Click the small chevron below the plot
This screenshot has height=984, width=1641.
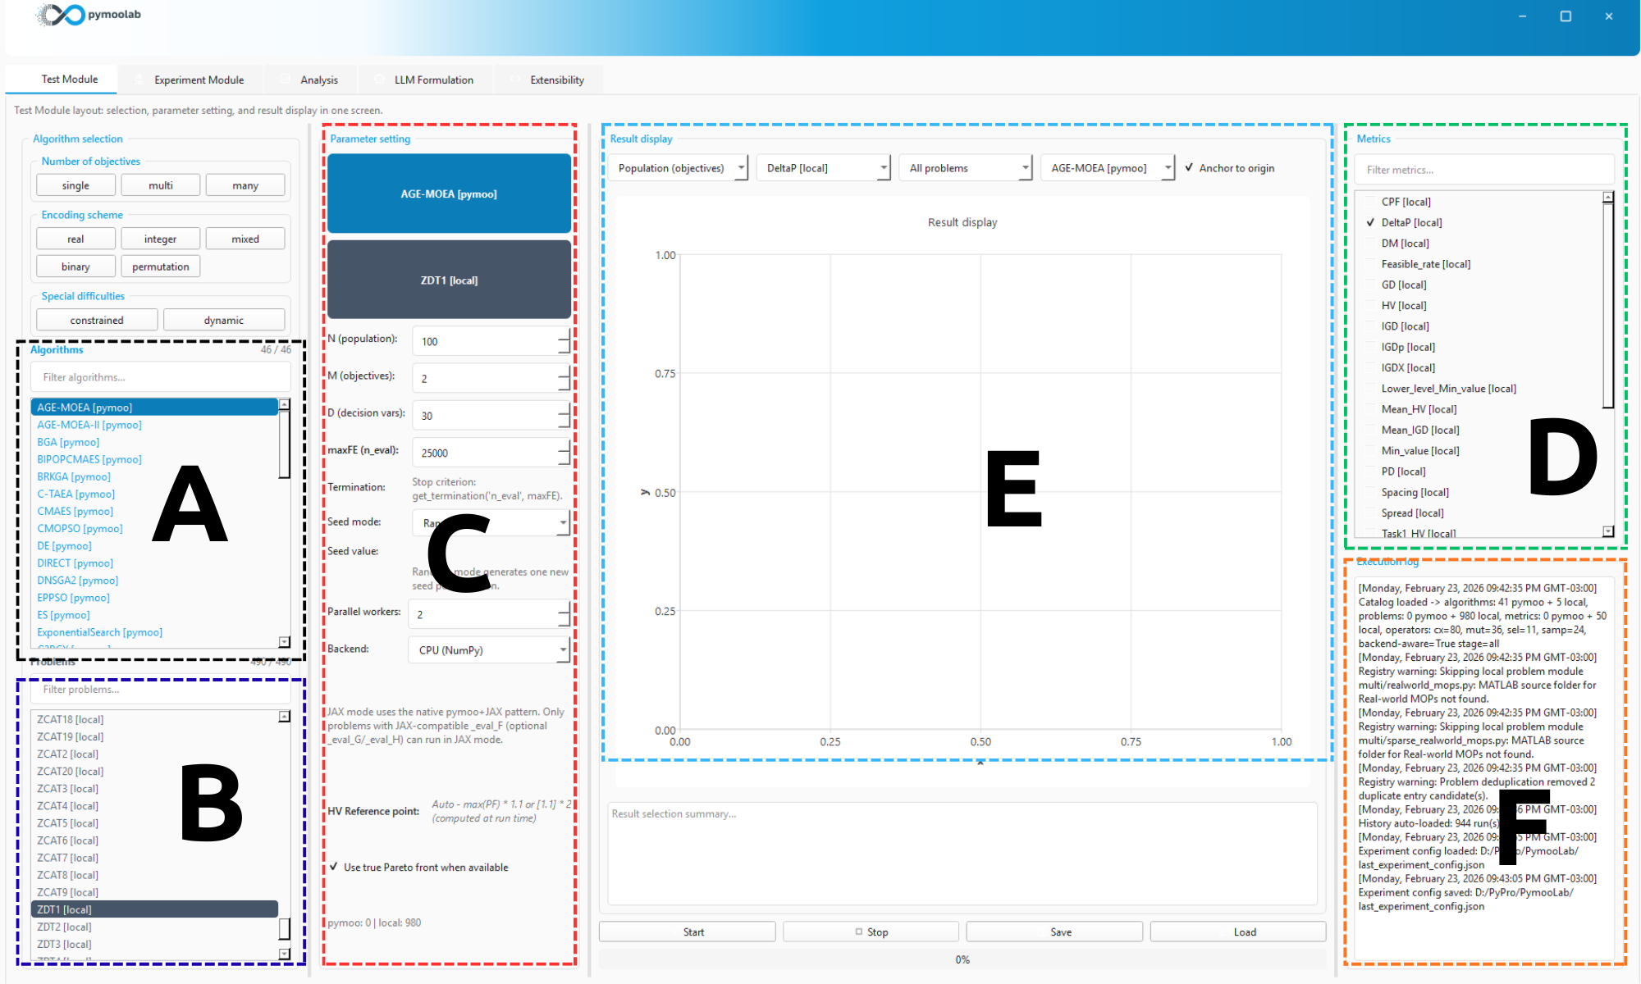click(980, 763)
